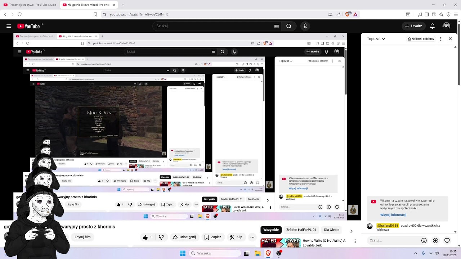Open the Utwórz create menu
The width and height of the screenshot is (461, 259).
pyautogui.click(x=413, y=26)
